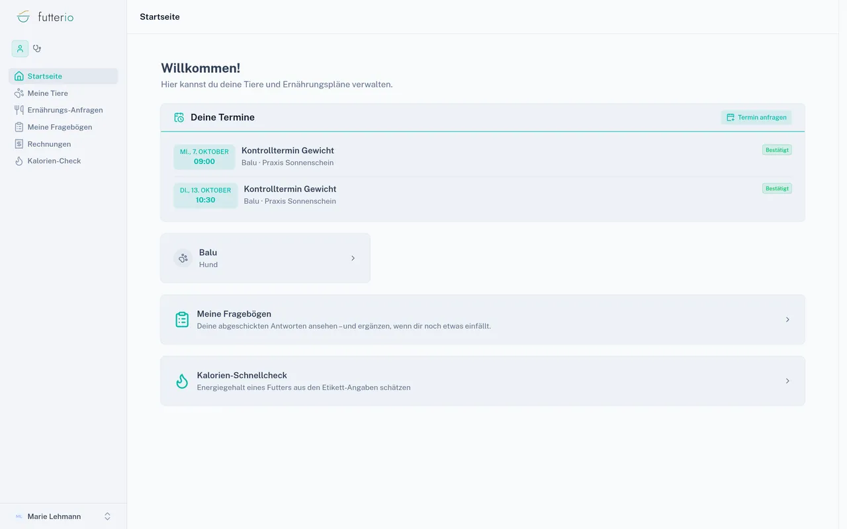
Task: Click the Startseite home icon in sidebar
Action: [x=19, y=76]
